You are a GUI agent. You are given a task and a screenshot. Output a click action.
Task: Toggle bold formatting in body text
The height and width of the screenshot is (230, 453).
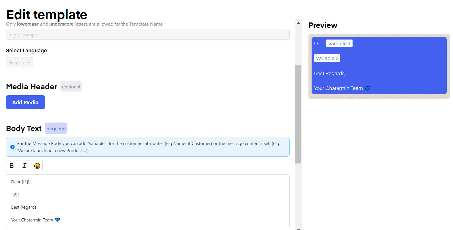11,166
